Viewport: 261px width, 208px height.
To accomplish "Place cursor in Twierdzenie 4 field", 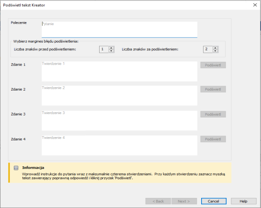I will click(119, 145).
